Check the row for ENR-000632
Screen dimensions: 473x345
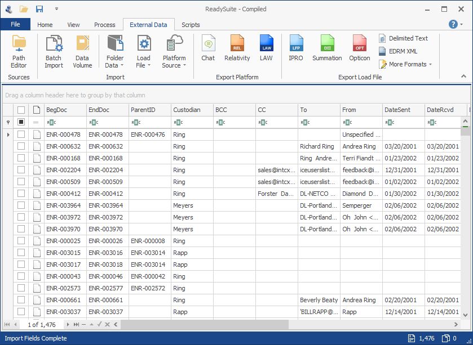(x=21, y=146)
